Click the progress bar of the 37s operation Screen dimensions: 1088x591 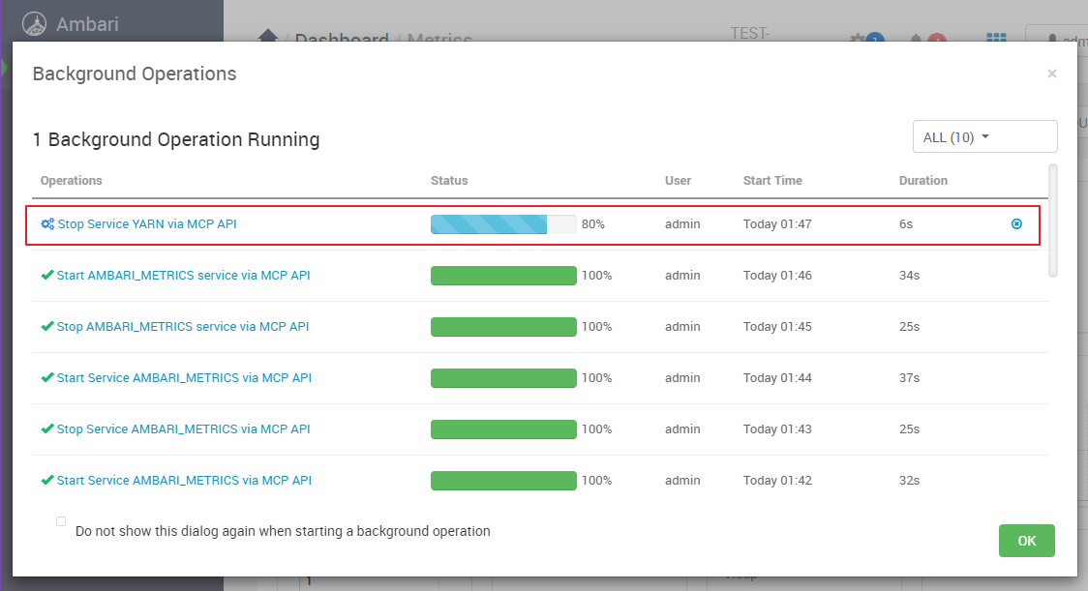point(503,378)
